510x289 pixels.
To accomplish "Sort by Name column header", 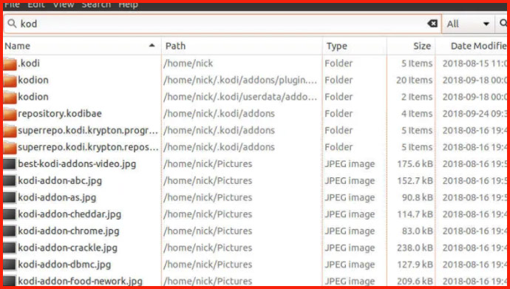I will pos(82,46).
